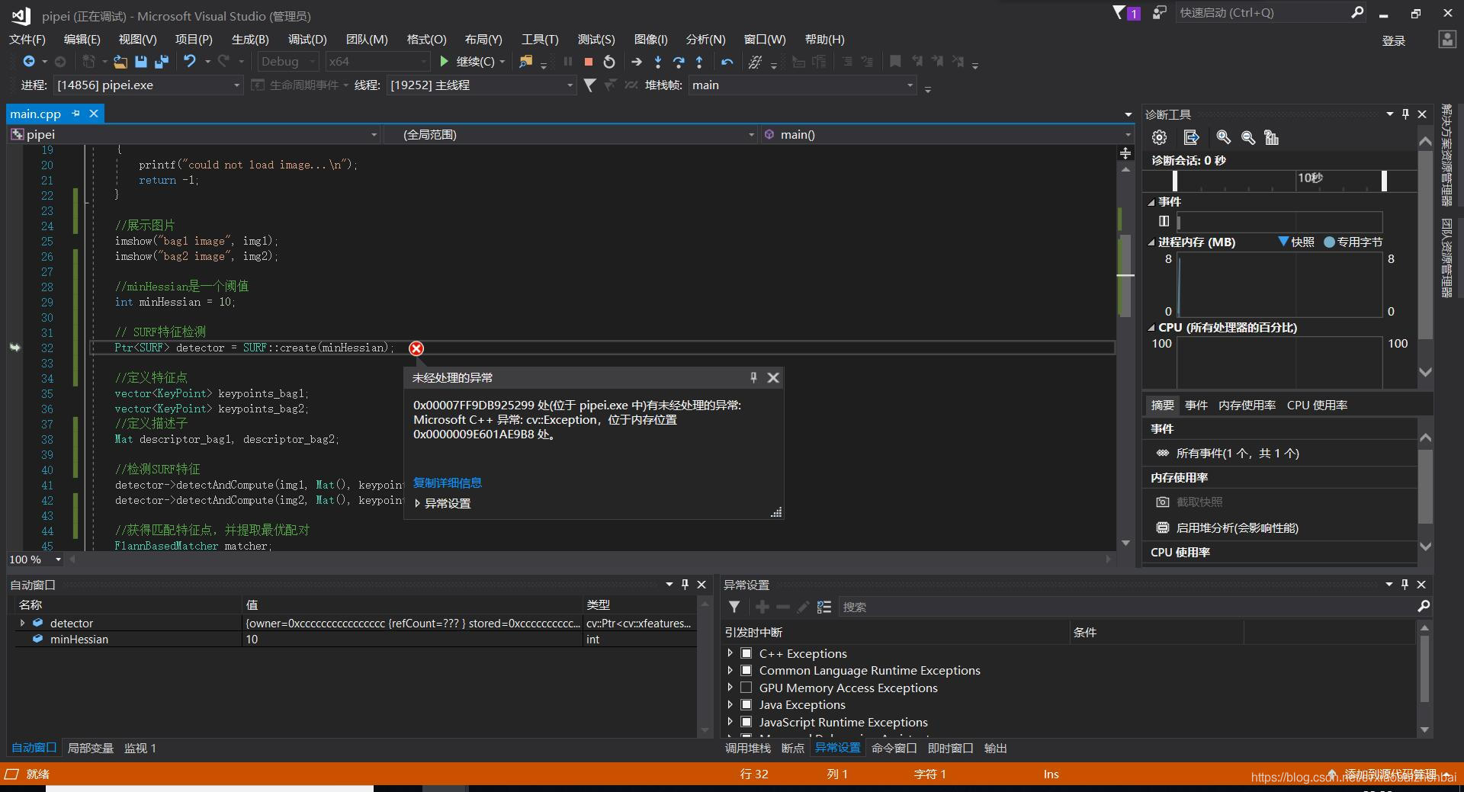Expand the detector variable in Autos window

tap(22, 623)
